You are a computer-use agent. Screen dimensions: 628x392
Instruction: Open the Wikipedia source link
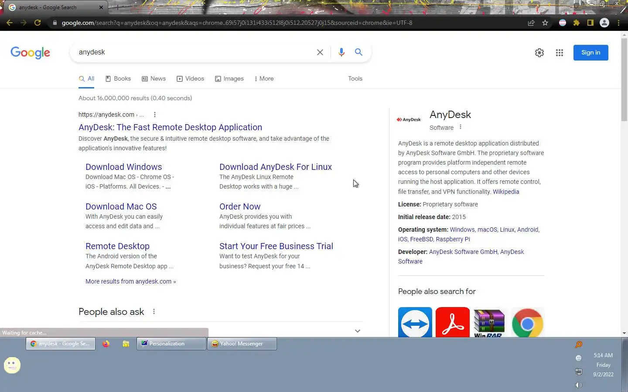[506, 192]
